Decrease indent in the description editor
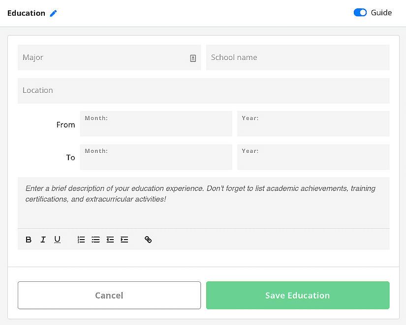The width and height of the screenshot is (406, 325). click(x=110, y=240)
